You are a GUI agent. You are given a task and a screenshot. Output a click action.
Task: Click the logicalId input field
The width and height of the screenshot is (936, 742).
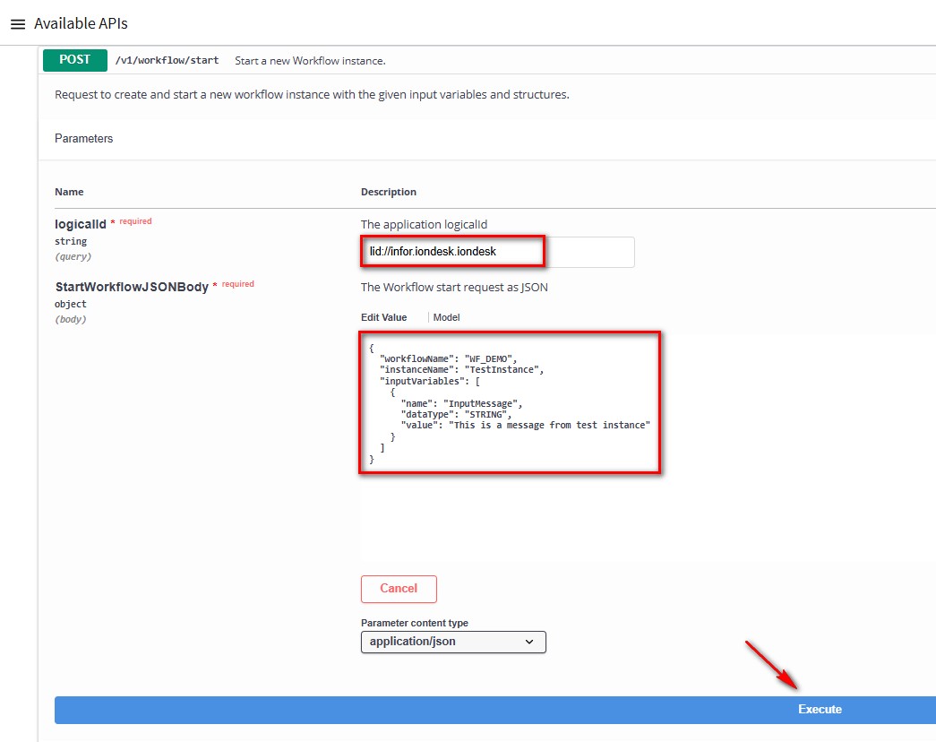click(x=497, y=252)
